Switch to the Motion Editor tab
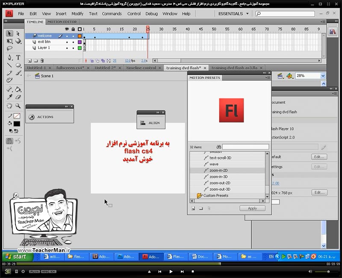 pyautogui.click(x=62, y=22)
